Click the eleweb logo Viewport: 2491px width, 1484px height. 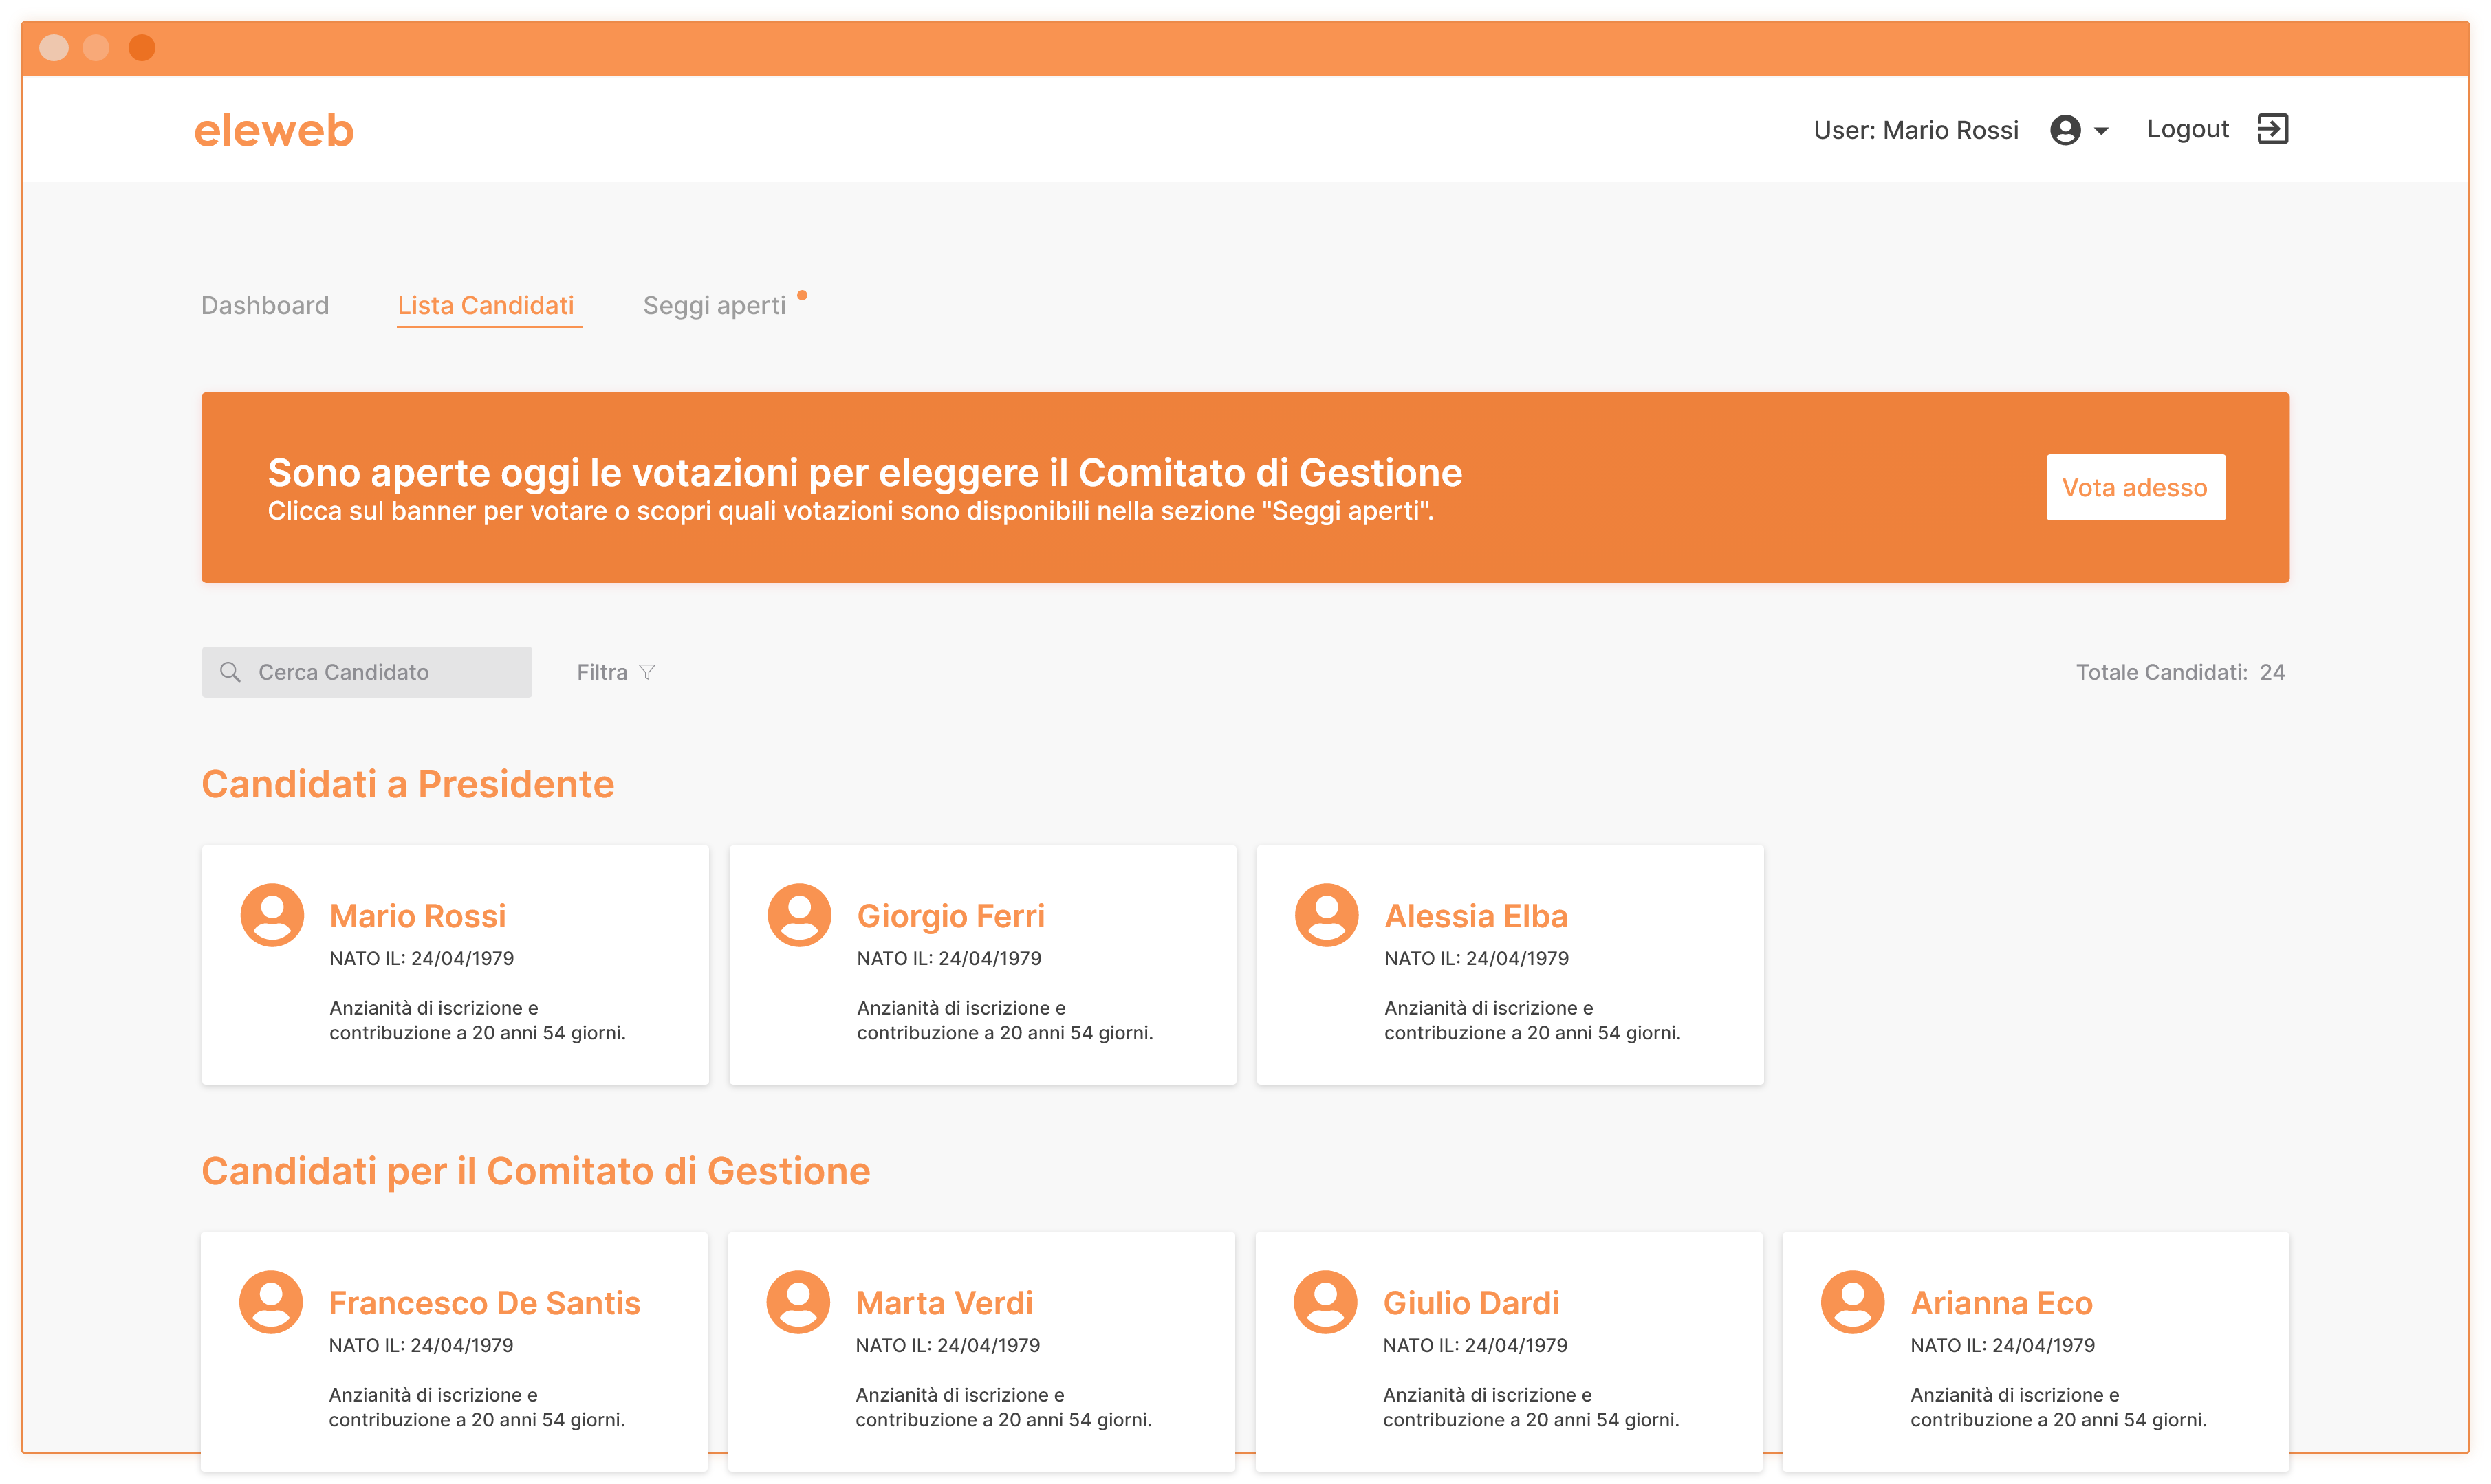273,130
